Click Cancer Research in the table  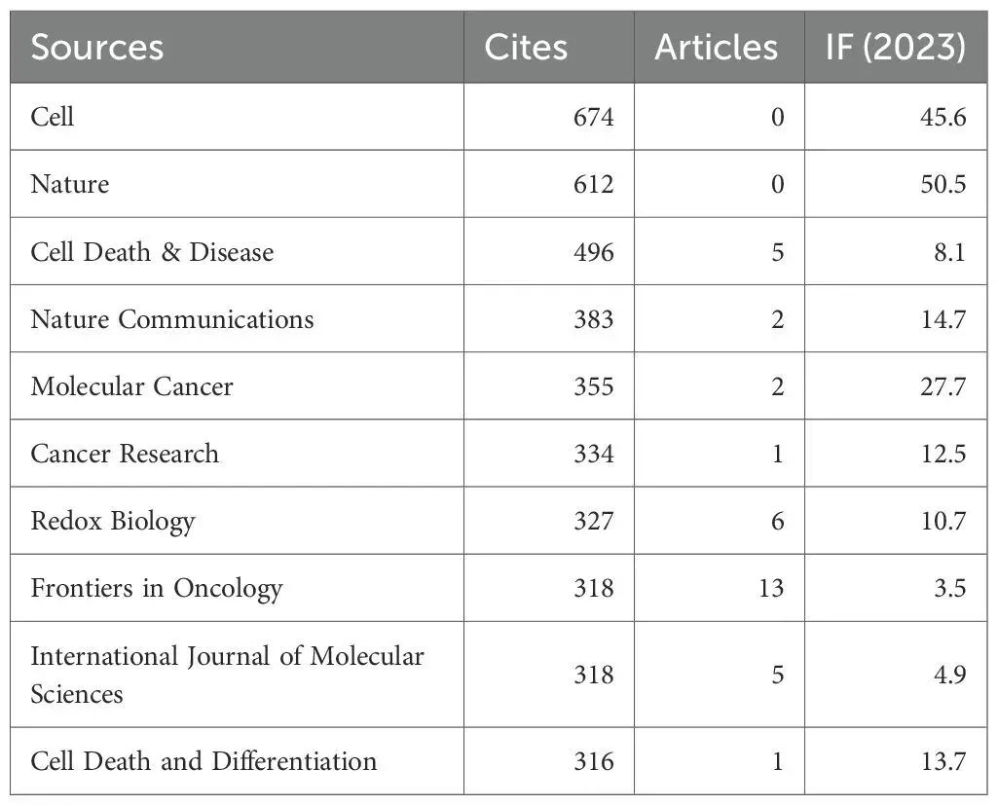coord(125,454)
